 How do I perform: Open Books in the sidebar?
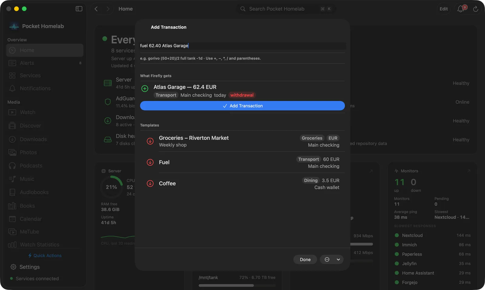(45, 206)
